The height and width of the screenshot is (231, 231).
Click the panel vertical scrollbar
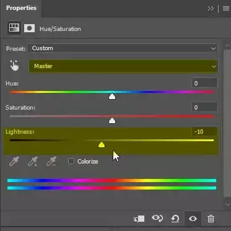click(x=227, y=124)
